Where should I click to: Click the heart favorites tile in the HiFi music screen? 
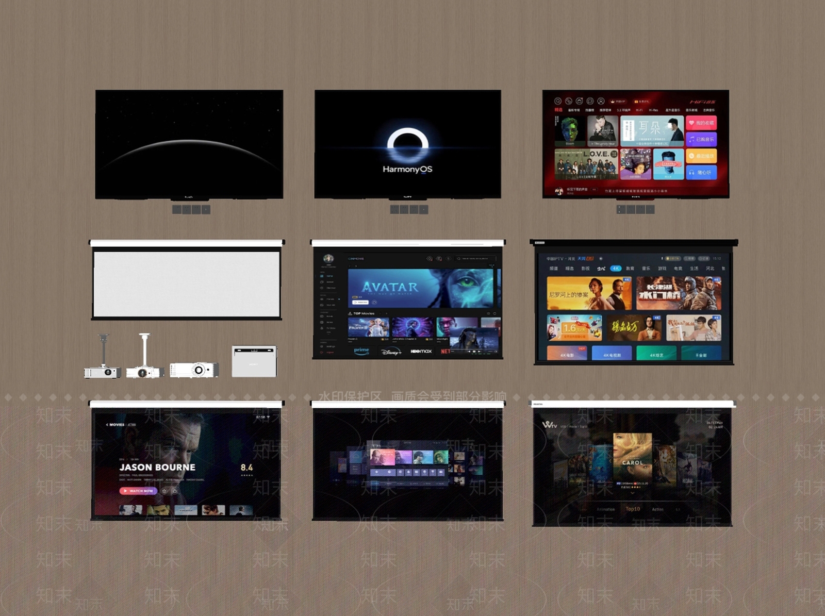[701, 123]
